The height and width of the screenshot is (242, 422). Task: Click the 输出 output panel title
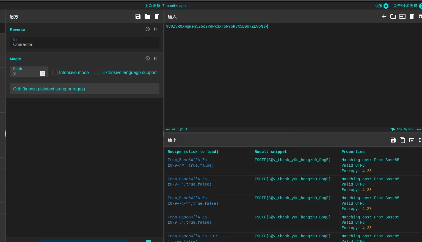172,140
